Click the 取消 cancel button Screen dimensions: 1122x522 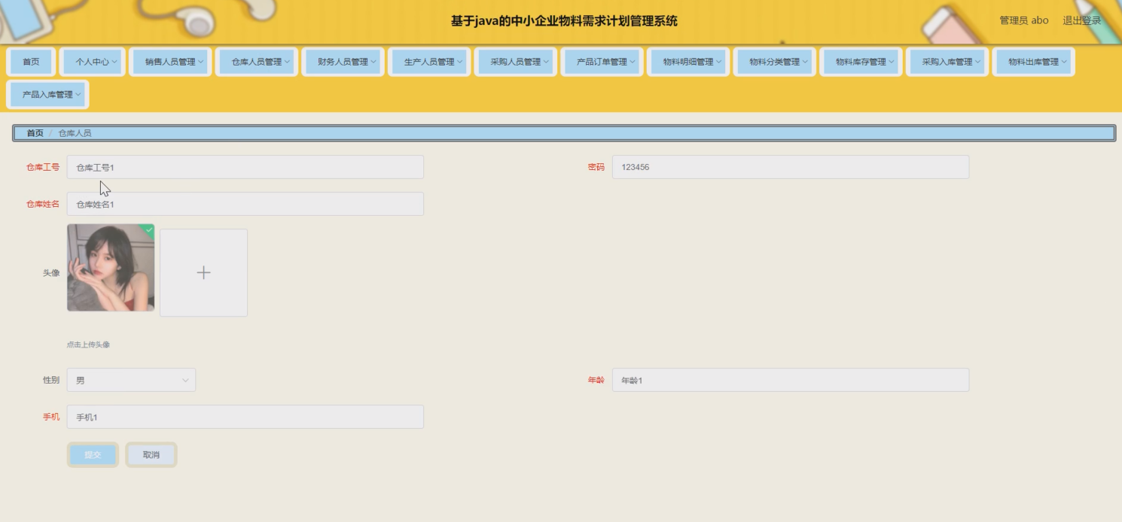pyautogui.click(x=151, y=454)
